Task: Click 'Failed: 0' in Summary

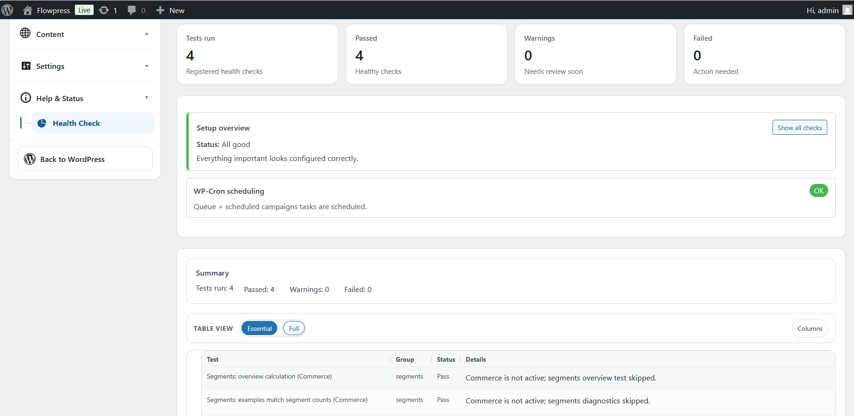Action: click(358, 289)
